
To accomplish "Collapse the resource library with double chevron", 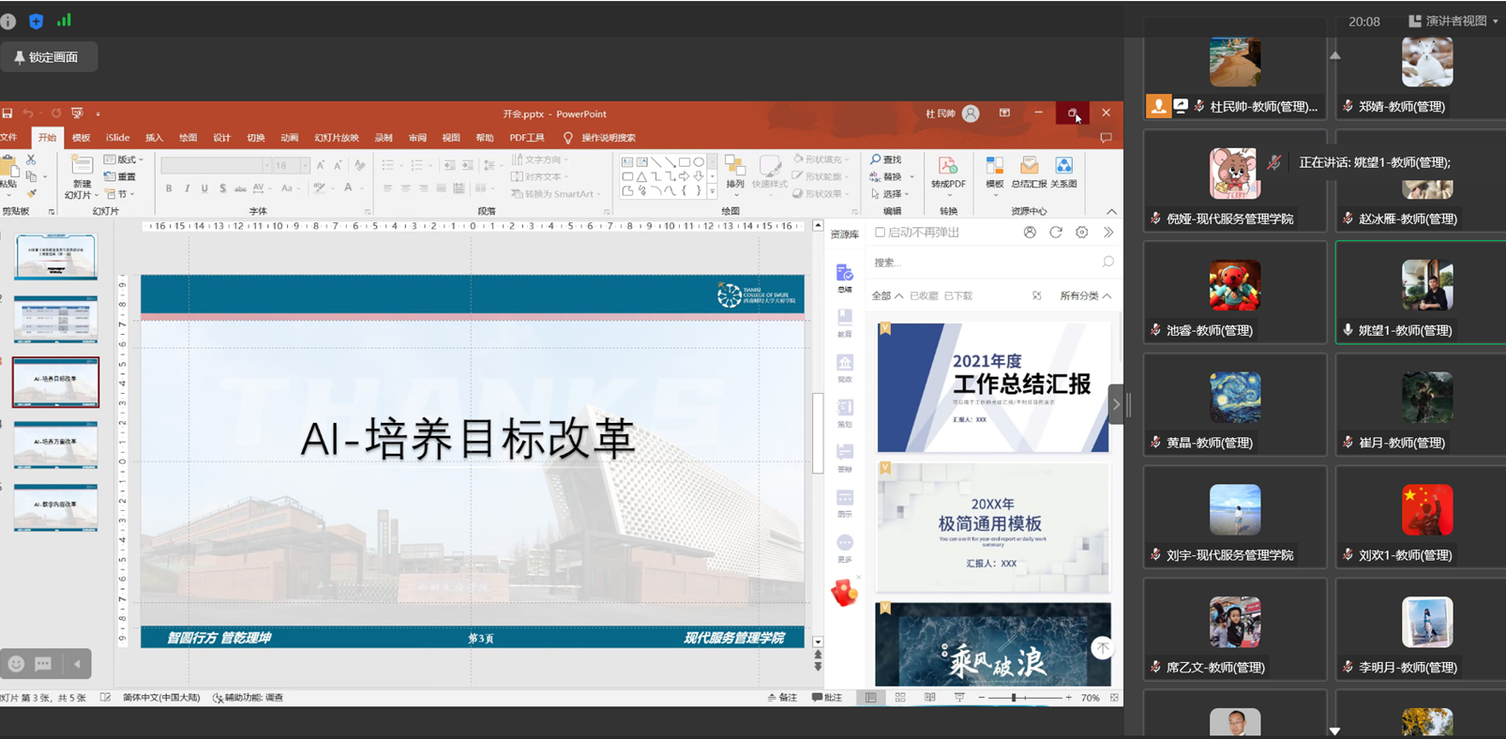I will [1108, 233].
